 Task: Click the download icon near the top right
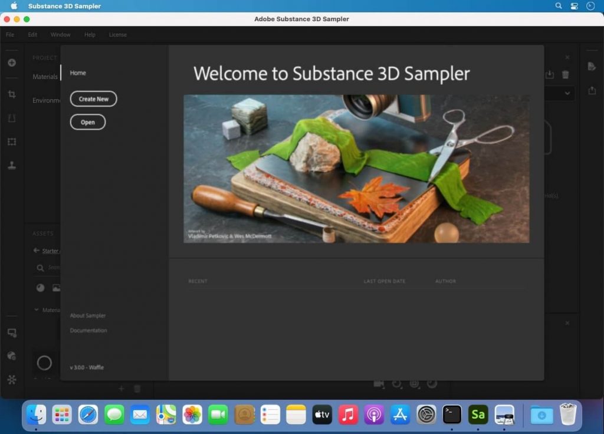549,75
